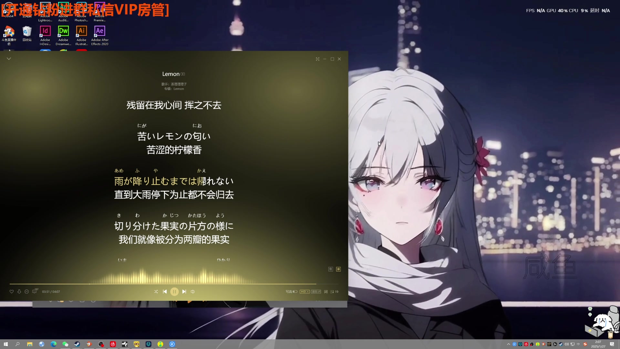Open the artist link 茶理理理子
620x349 pixels.
[x=179, y=84]
